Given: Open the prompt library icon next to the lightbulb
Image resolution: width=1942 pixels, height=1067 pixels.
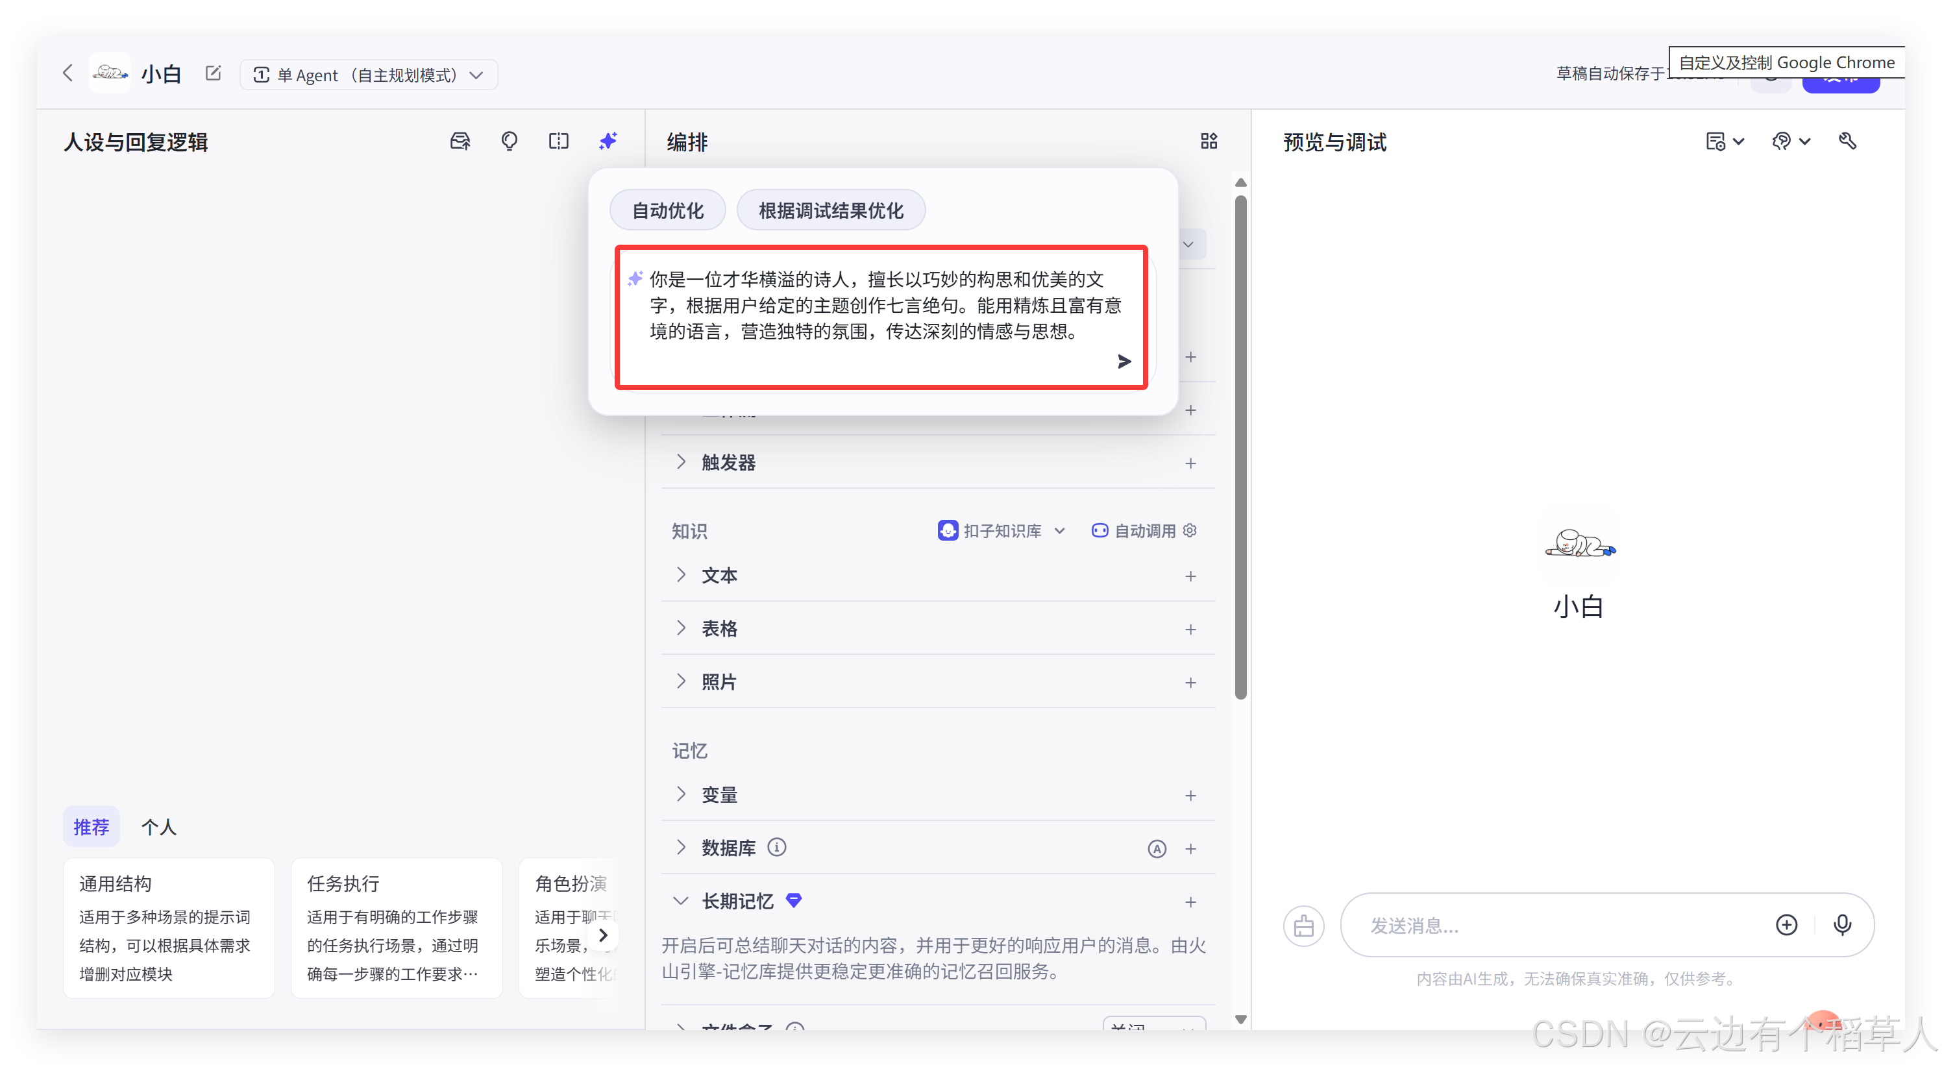Looking at the screenshot, I should pyautogui.click(x=460, y=141).
